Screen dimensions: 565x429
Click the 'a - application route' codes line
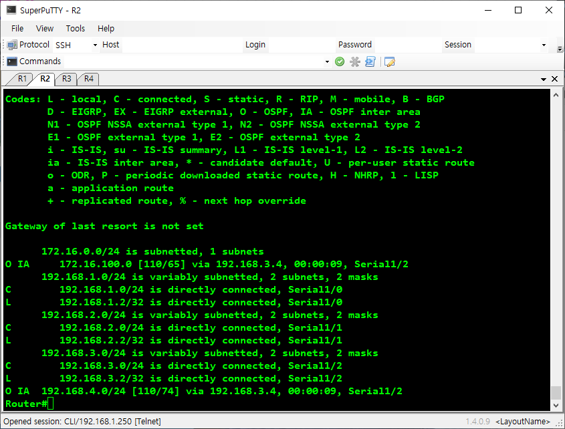(x=110, y=188)
